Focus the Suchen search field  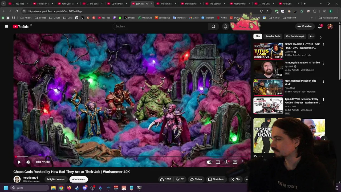point(160,26)
